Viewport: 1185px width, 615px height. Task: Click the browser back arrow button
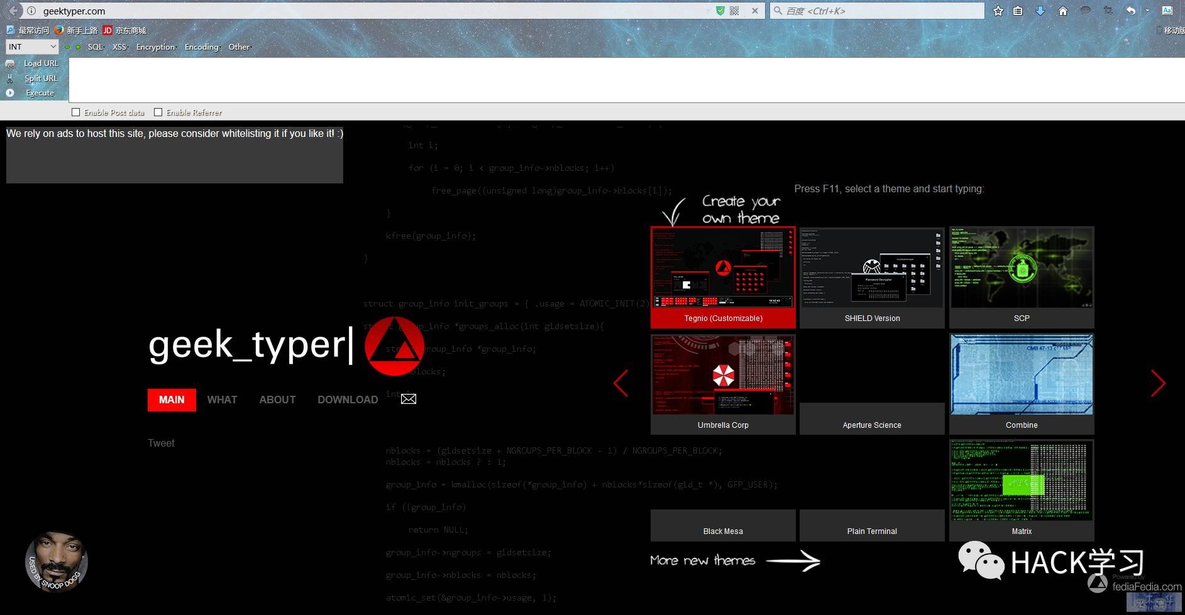pos(13,11)
